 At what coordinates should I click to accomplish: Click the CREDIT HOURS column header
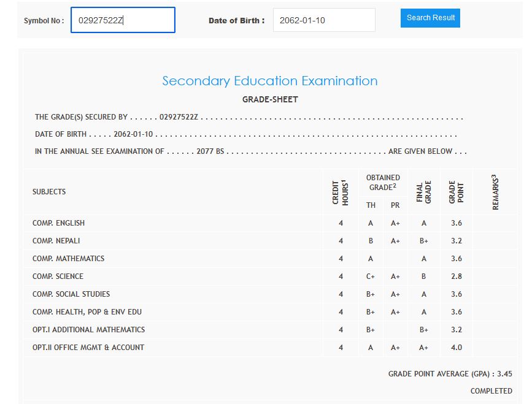(x=341, y=192)
